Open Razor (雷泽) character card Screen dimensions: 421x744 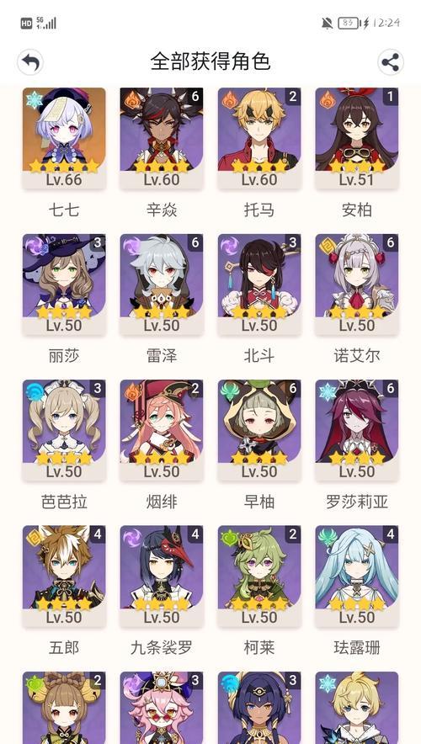[162, 284]
